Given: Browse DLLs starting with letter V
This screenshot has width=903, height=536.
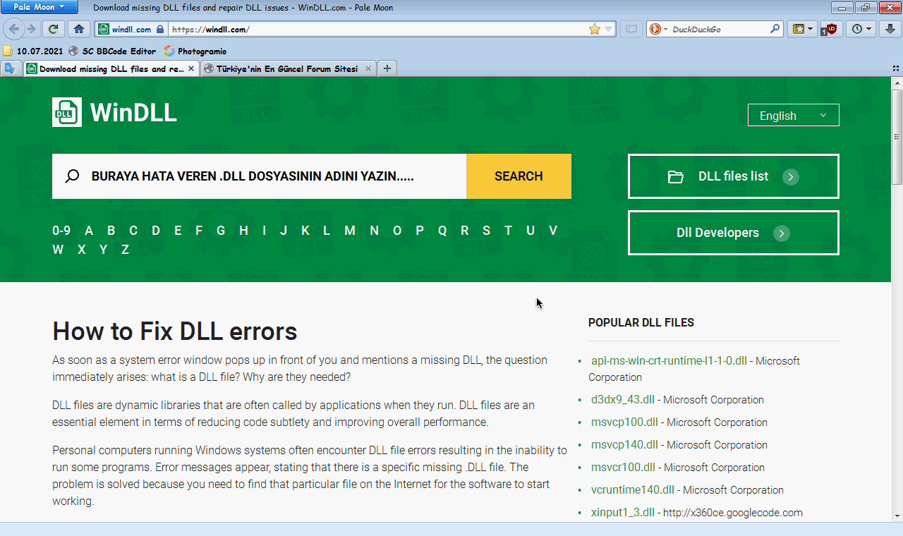Looking at the screenshot, I should click(553, 231).
